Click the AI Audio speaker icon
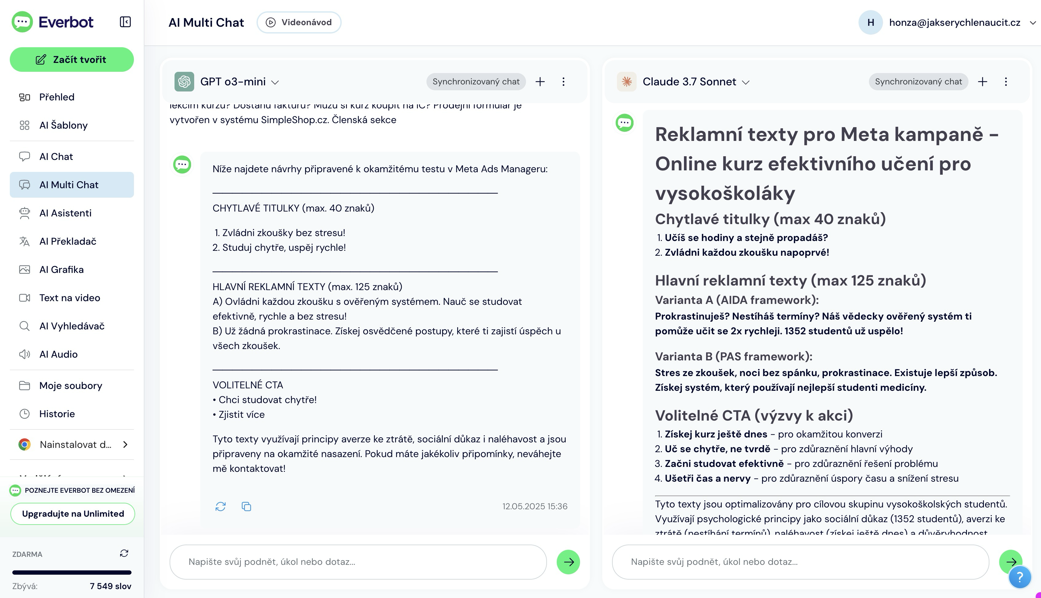Screen dimensions: 1041x598 (25, 354)
